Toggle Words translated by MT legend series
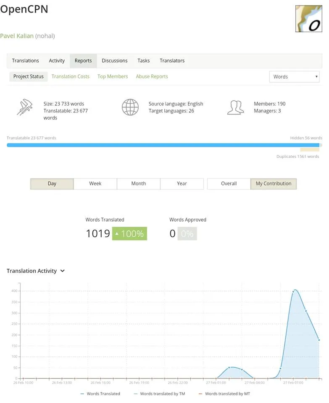The width and height of the screenshot is (329, 403). (x=224, y=394)
